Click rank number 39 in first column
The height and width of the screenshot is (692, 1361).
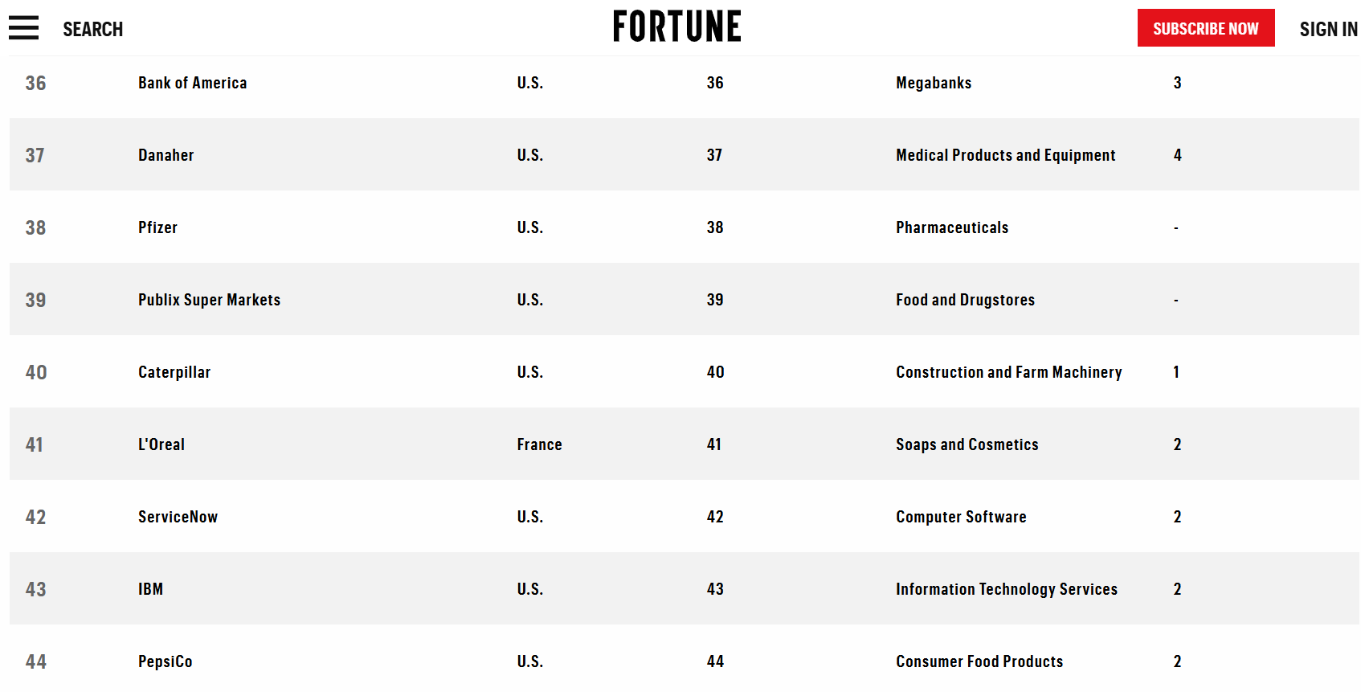tap(35, 300)
